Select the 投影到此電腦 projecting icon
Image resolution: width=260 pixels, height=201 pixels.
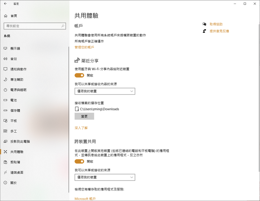tap(5, 141)
